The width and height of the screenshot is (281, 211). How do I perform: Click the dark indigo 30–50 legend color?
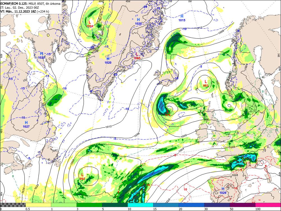tap(217, 205)
